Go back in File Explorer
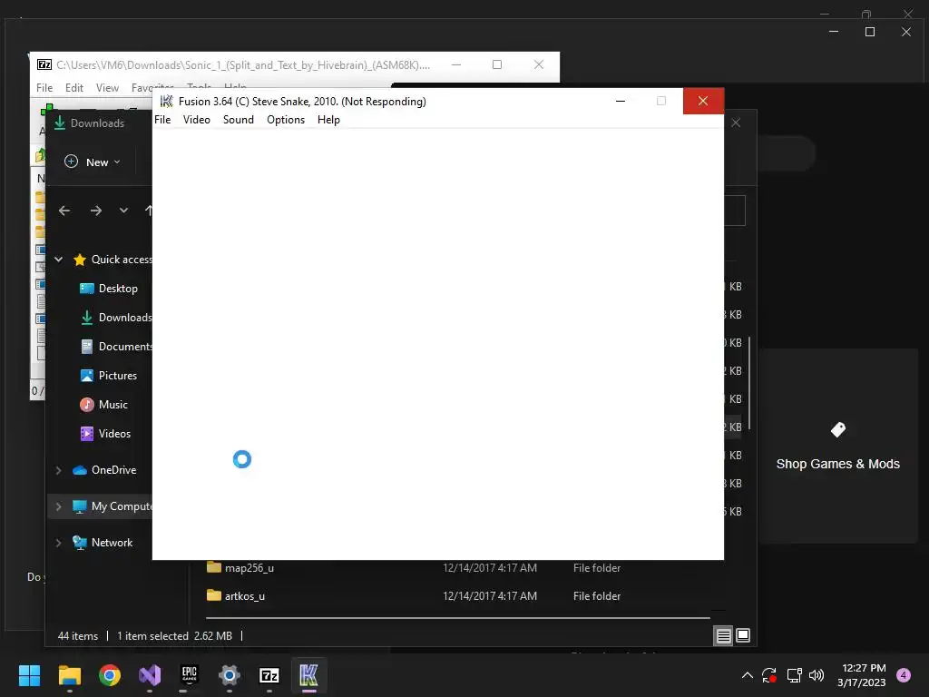The width and height of the screenshot is (929, 697). point(64,211)
